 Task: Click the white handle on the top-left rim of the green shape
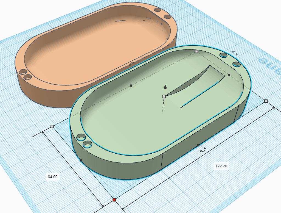tap(196, 52)
